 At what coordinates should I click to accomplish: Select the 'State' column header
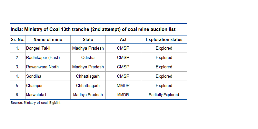(88, 40)
